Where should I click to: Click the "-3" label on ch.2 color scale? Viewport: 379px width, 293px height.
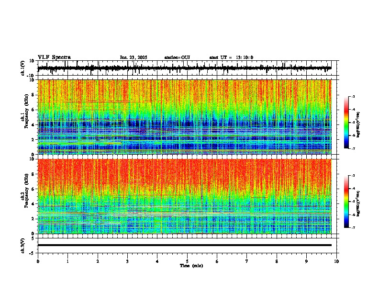353,176
